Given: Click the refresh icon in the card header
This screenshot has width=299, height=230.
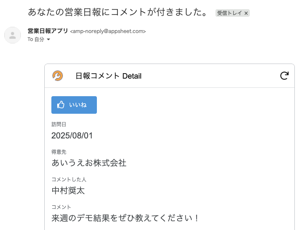Looking at the screenshot, I should (284, 76).
